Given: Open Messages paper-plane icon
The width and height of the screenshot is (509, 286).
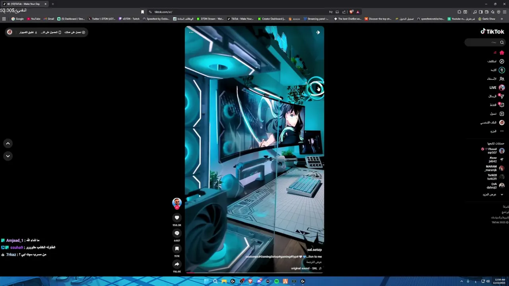Looking at the screenshot, I should point(502,96).
